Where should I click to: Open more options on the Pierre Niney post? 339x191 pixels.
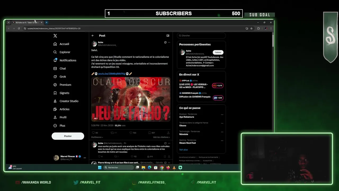169,162
